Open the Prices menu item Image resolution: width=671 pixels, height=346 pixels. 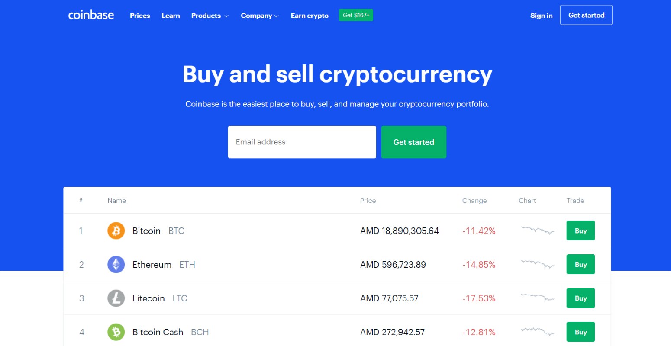pos(139,16)
